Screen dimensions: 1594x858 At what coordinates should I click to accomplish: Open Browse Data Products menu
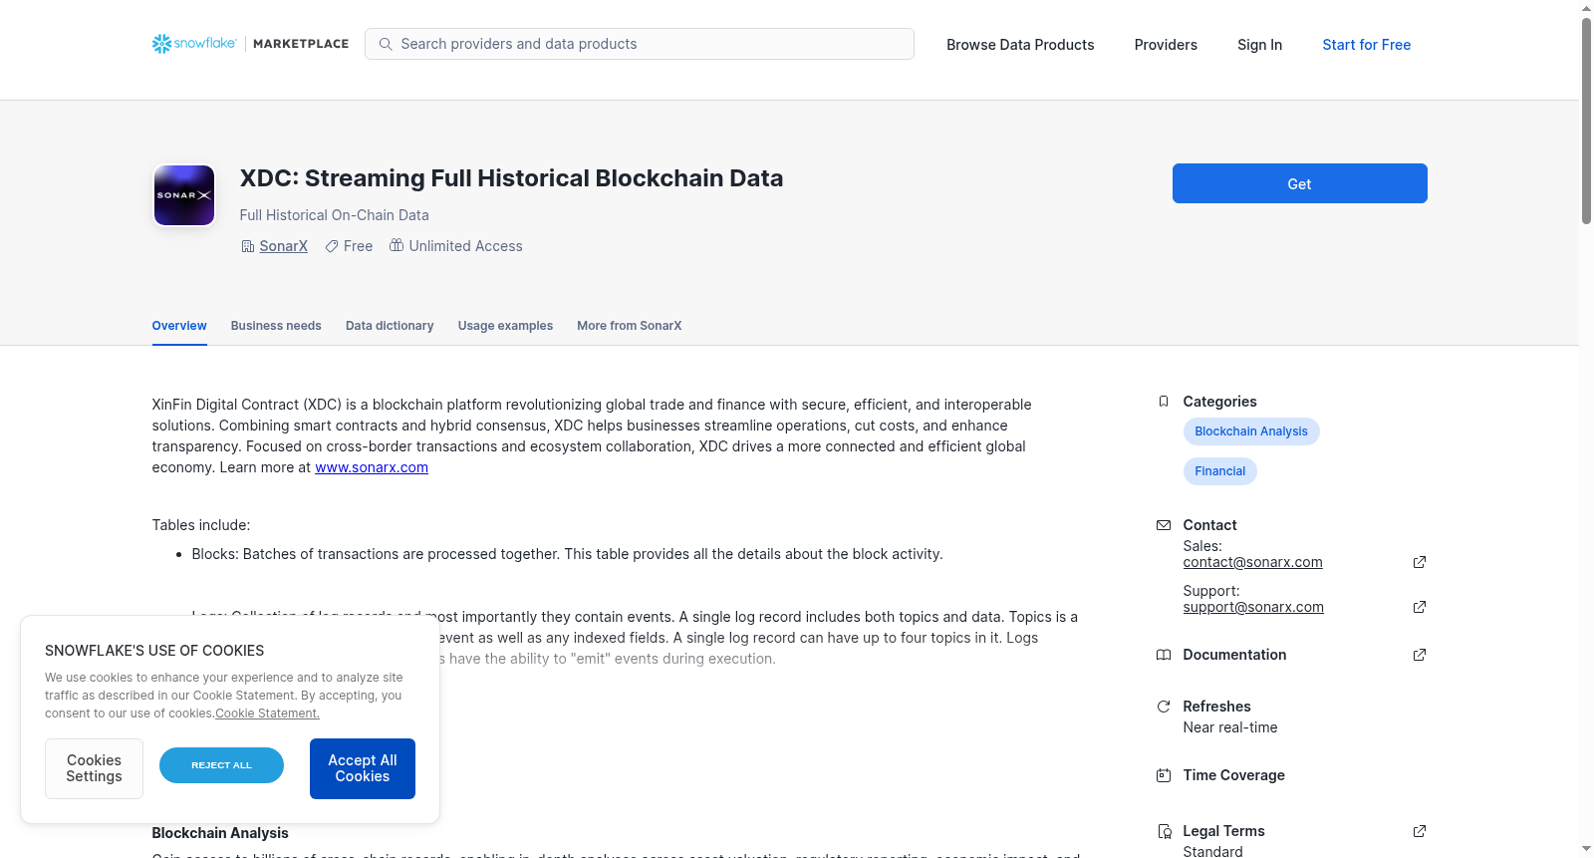pyautogui.click(x=1020, y=45)
